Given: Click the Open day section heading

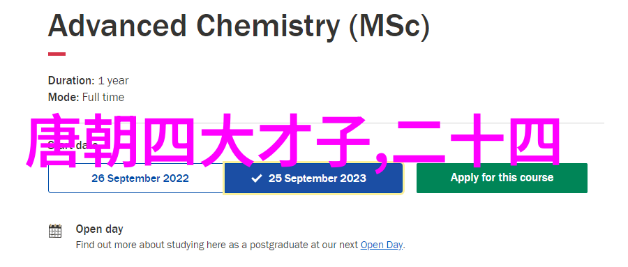Looking at the screenshot, I should click(99, 229).
